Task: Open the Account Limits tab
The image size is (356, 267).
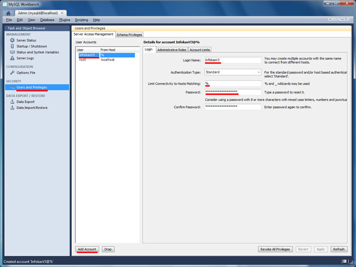Action: (x=199, y=50)
